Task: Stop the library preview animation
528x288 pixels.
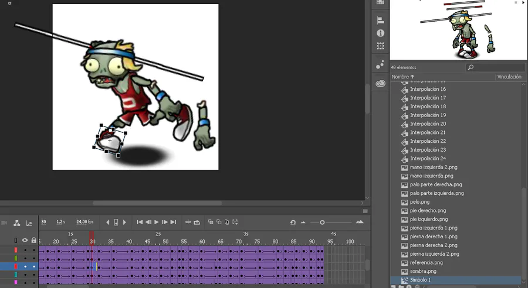Action: coord(516,2)
